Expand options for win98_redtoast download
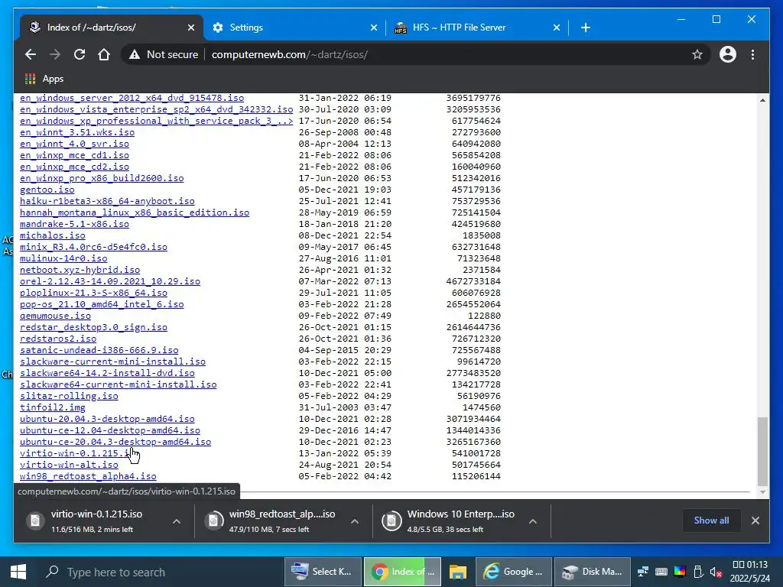The width and height of the screenshot is (783, 587). (x=355, y=521)
